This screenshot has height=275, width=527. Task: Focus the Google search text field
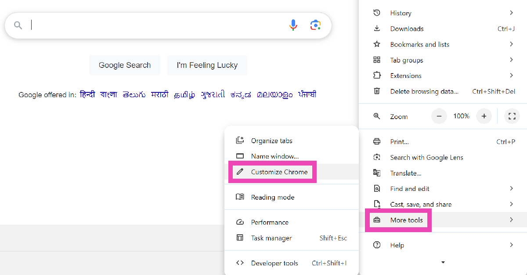[154, 25]
